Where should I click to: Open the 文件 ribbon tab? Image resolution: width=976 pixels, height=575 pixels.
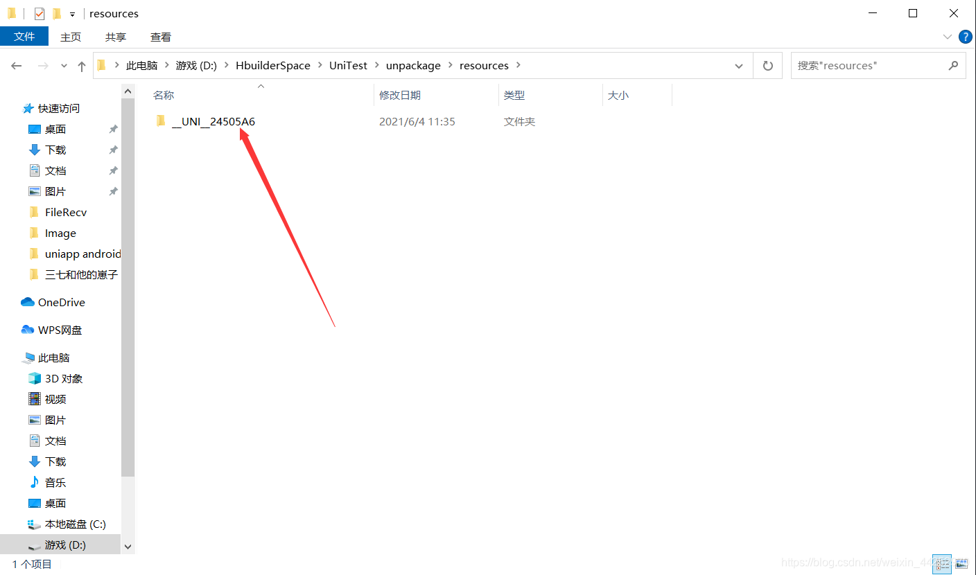24,37
